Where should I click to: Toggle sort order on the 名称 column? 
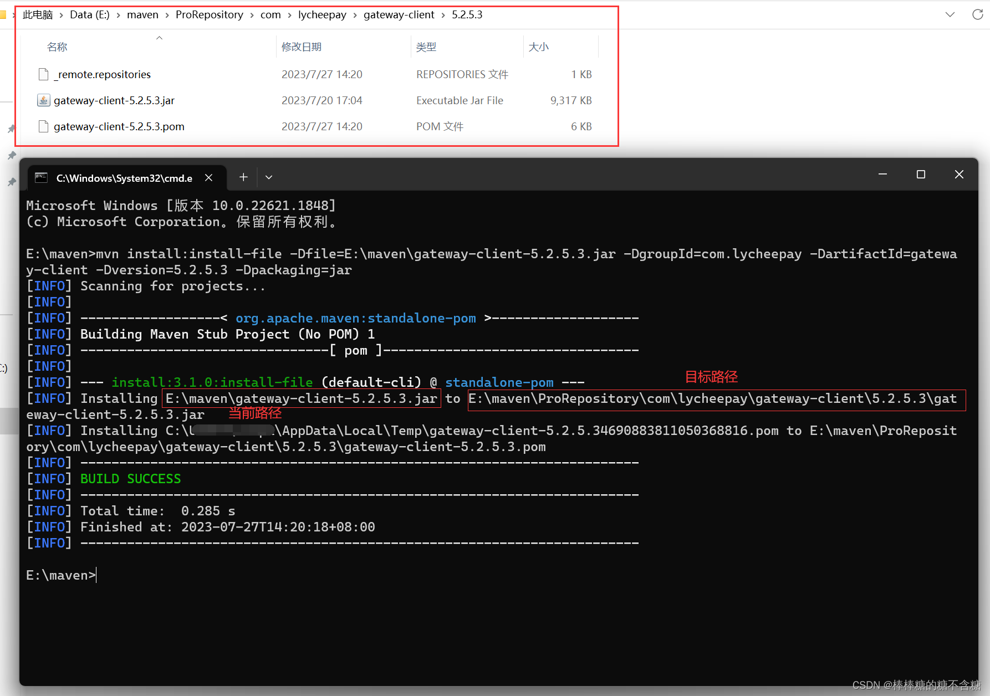point(57,47)
